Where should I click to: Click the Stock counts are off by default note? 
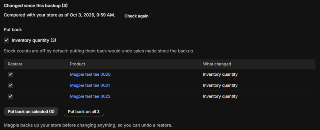(99, 51)
